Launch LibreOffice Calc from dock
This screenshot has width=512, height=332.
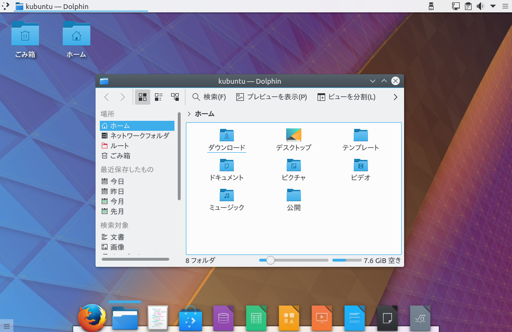[256, 318]
